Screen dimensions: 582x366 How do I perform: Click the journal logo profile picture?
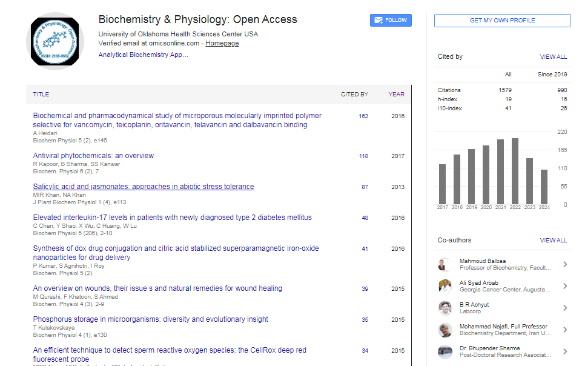pyautogui.click(x=55, y=42)
